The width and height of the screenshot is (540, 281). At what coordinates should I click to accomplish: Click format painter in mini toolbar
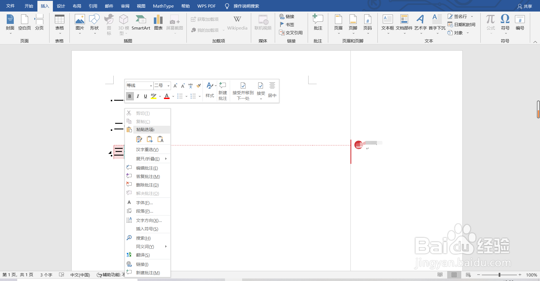[199, 86]
